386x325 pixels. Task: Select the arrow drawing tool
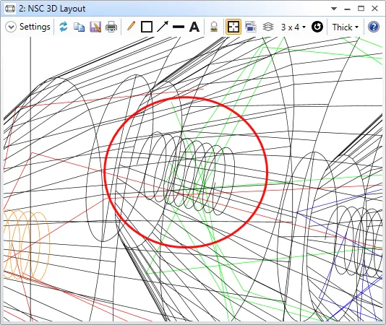tap(163, 27)
